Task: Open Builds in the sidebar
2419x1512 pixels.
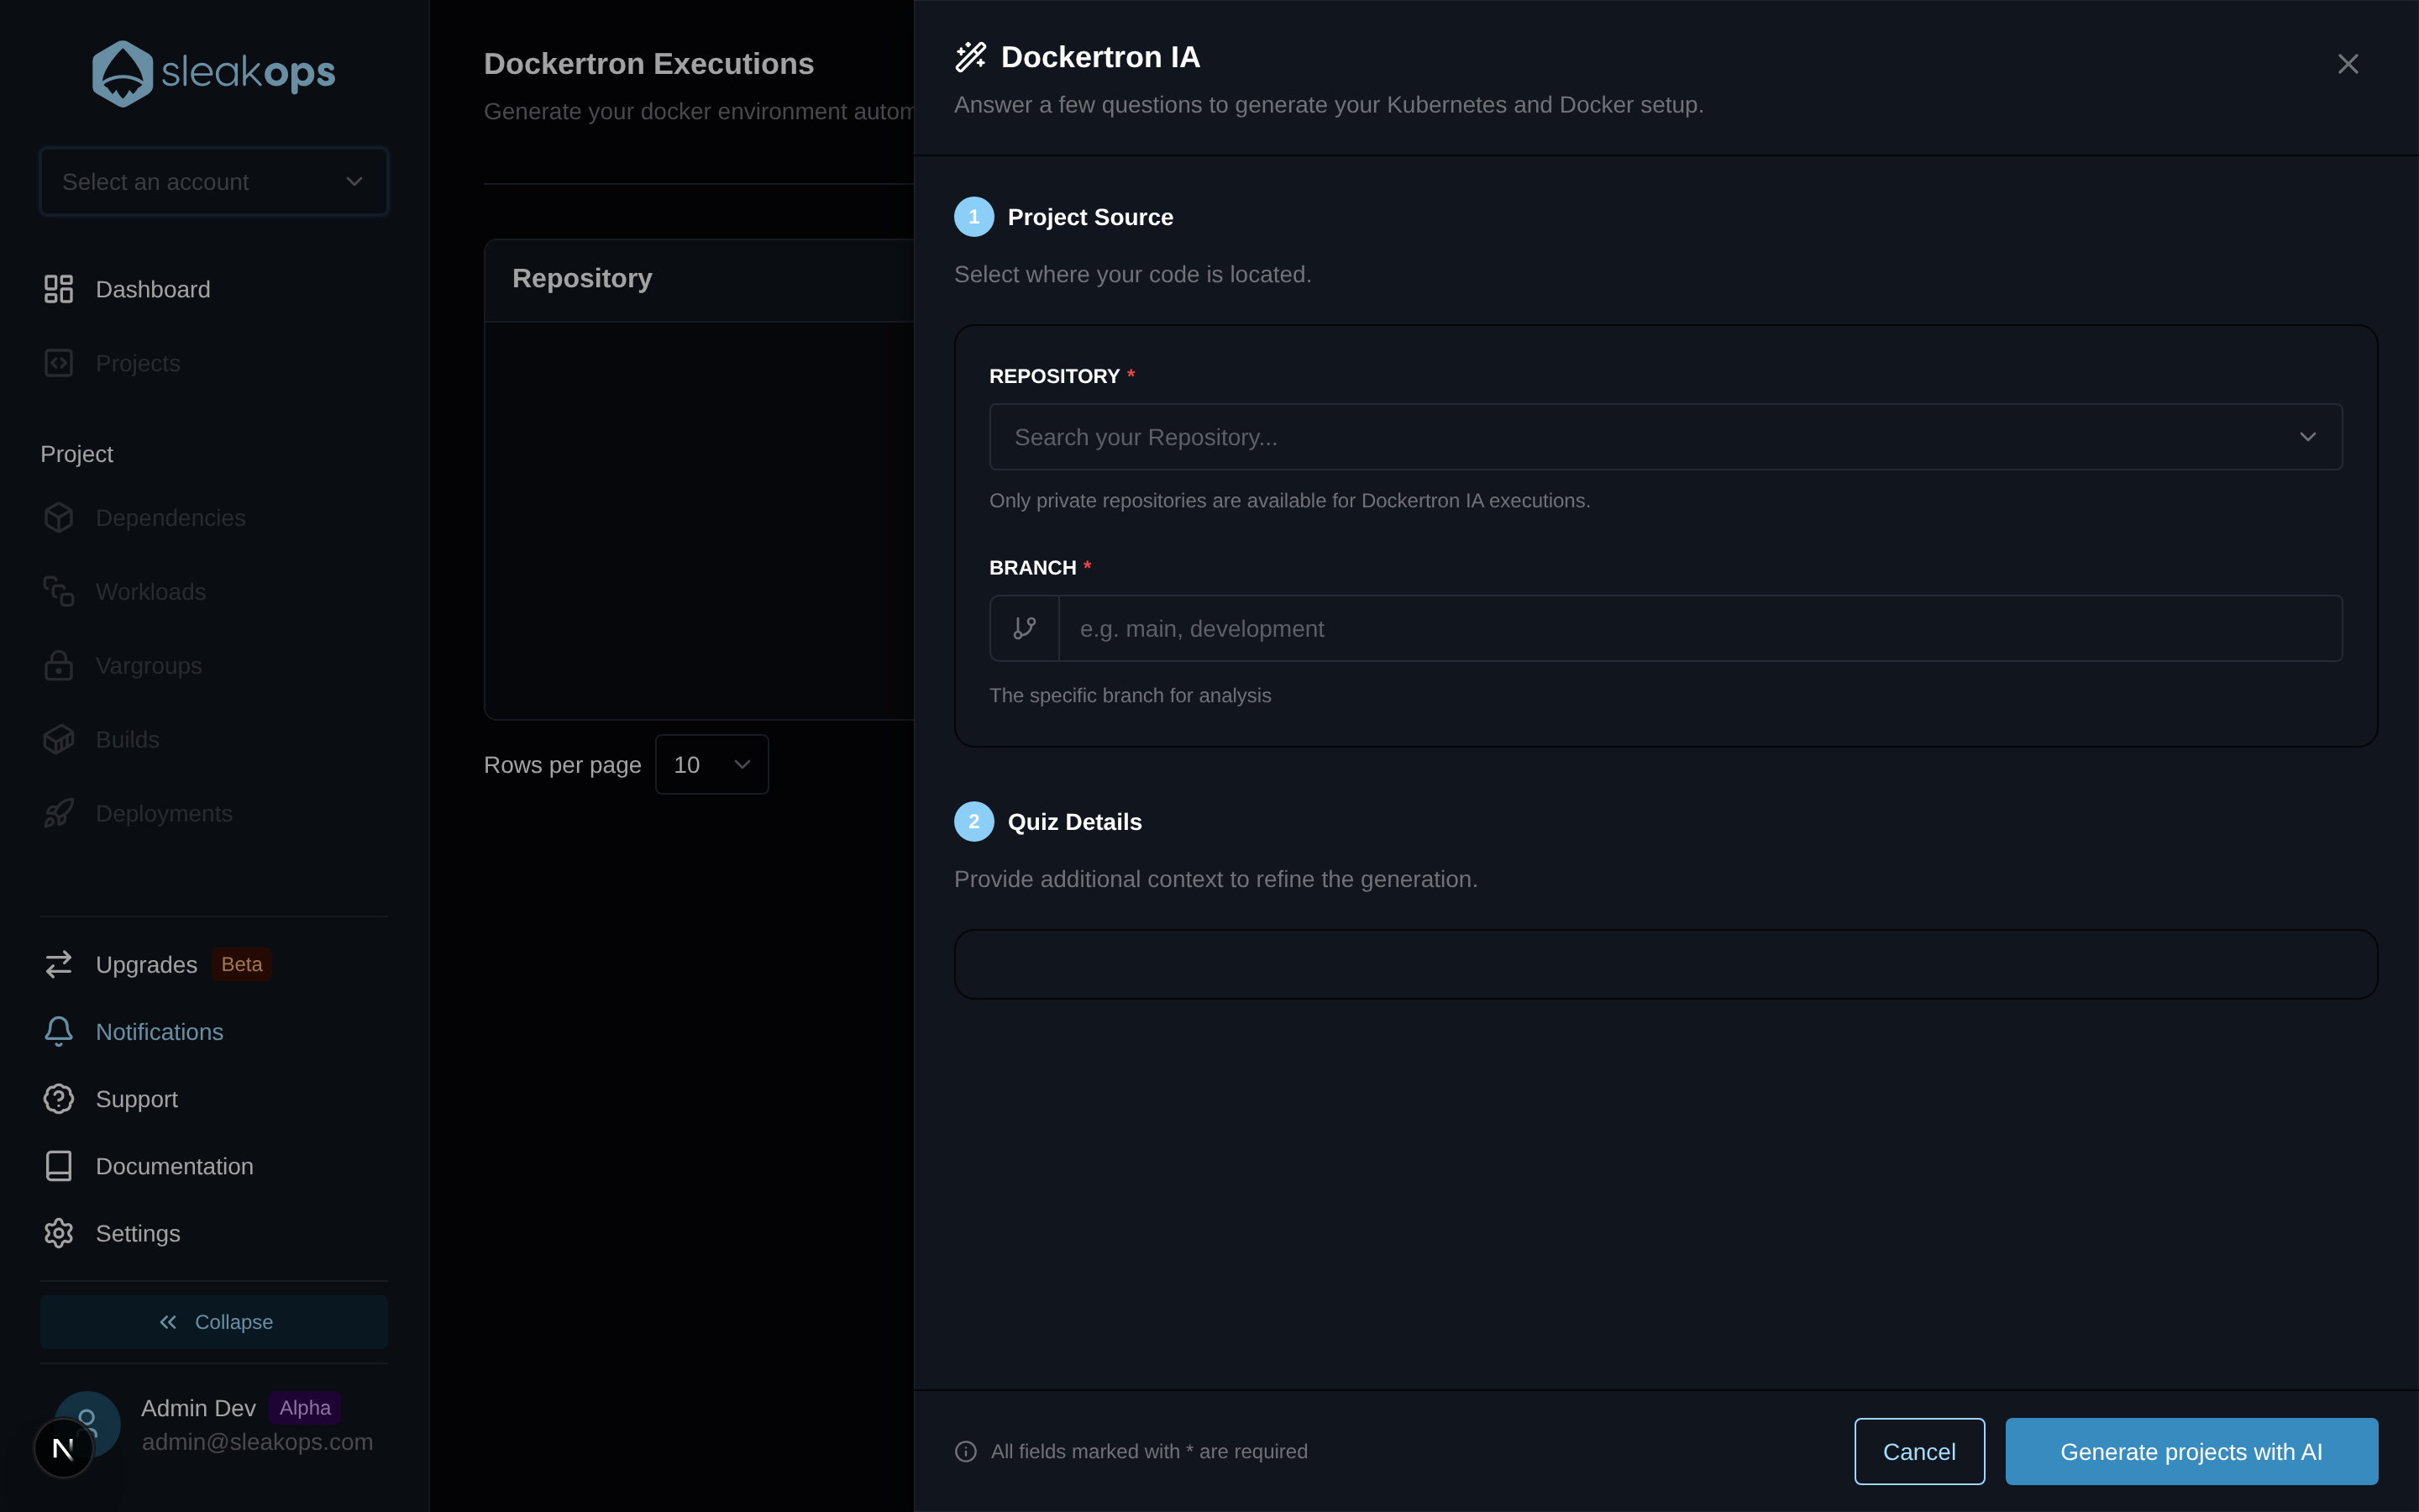Action: pos(214,740)
